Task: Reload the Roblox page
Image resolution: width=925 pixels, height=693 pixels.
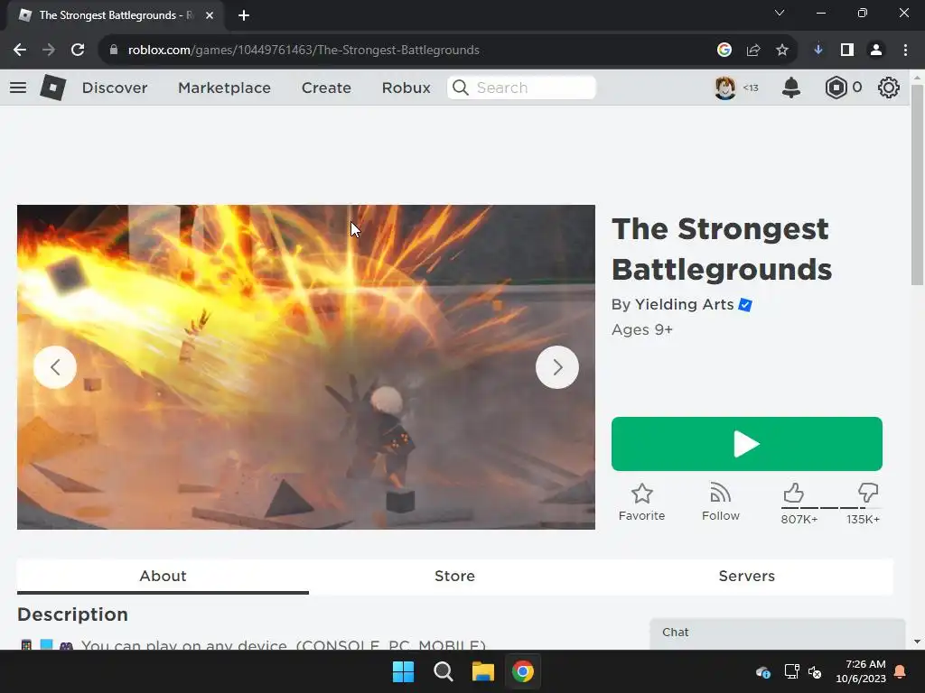Action: tap(78, 51)
